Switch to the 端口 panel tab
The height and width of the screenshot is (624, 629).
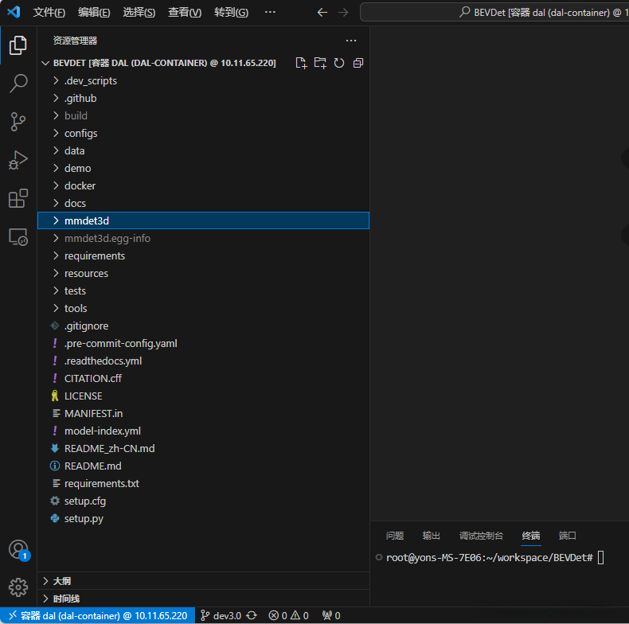[x=567, y=536]
